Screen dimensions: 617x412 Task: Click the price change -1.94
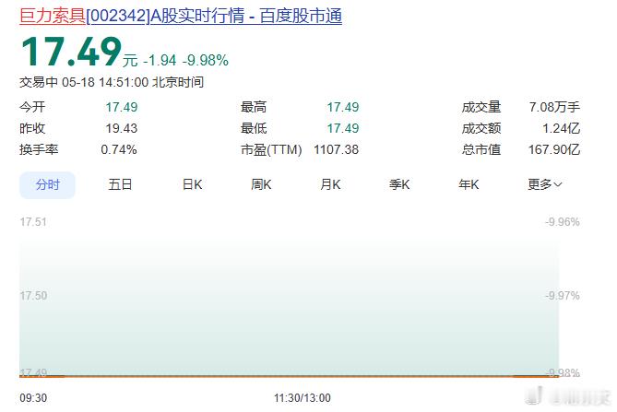point(160,61)
